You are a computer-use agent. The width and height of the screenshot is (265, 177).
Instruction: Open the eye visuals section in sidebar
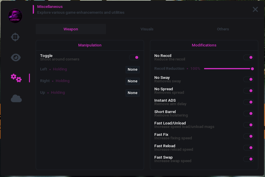coord(16,58)
